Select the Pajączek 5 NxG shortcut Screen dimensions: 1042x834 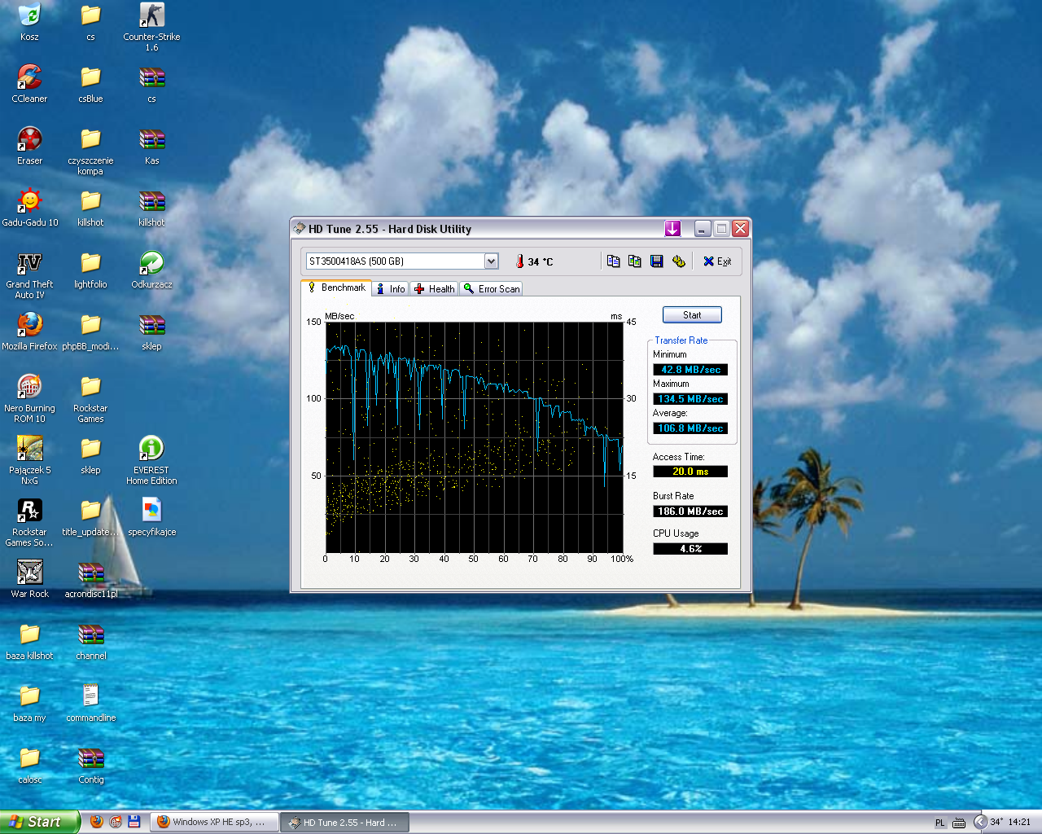29,460
